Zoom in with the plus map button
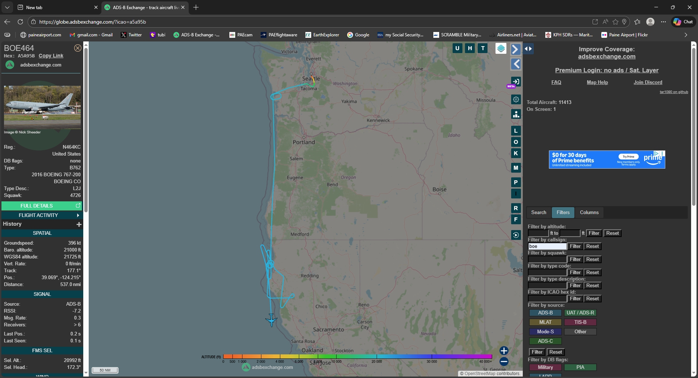This screenshot has height=378, width=698. (x=504, y=351)
